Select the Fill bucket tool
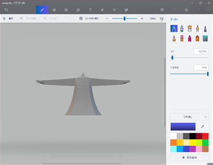Image resolution: width=213 pixels, height=165 pixels. (205, 38)
